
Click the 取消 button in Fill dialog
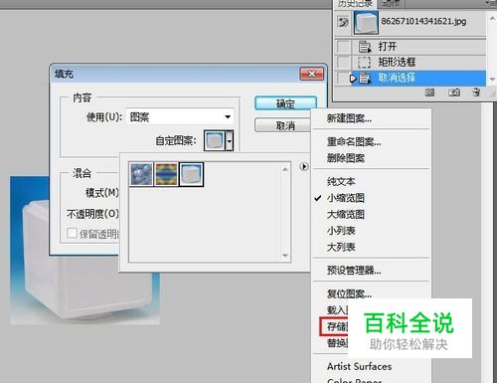[283, 125]
